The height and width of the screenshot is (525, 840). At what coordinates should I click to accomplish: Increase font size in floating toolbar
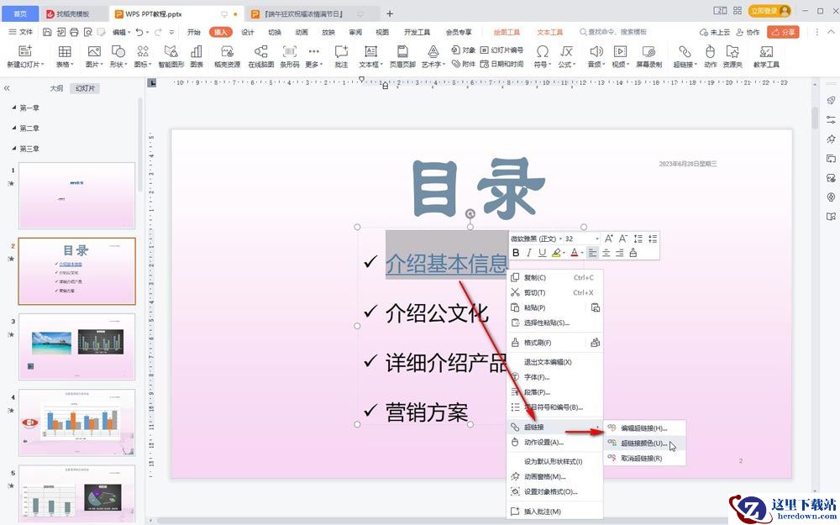pos(608,239)
